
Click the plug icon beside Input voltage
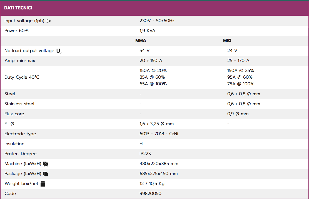(49, 21)
